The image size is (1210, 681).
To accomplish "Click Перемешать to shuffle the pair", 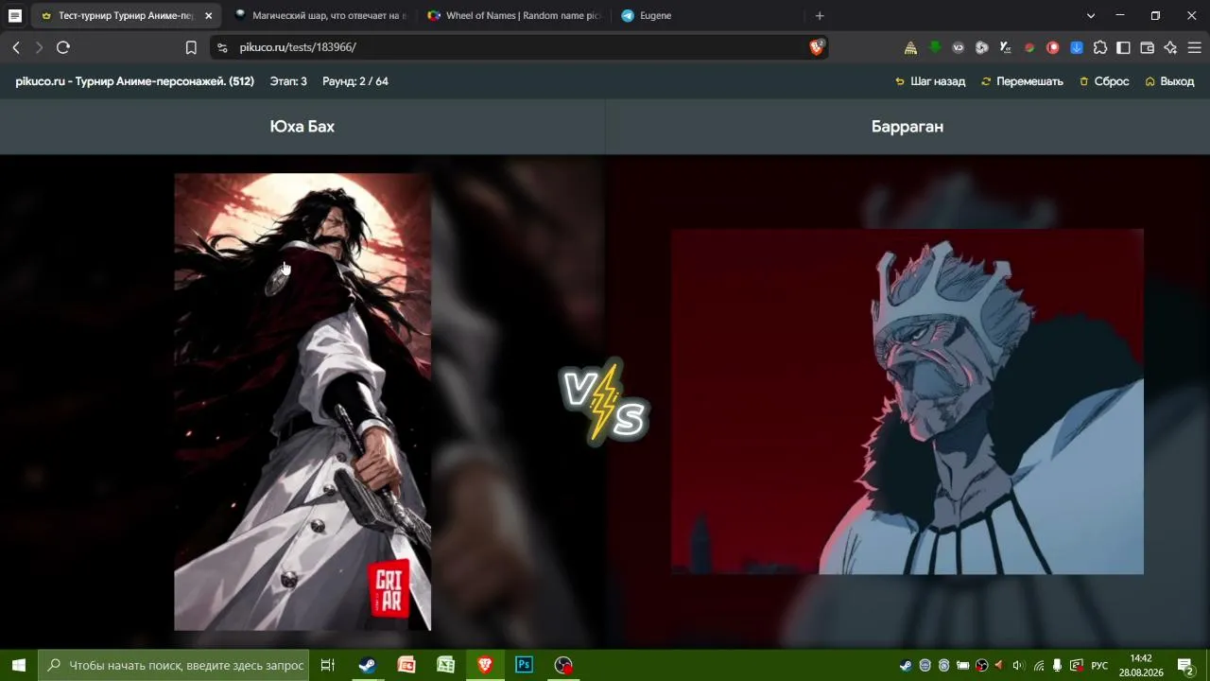I will click(1022, 81).
